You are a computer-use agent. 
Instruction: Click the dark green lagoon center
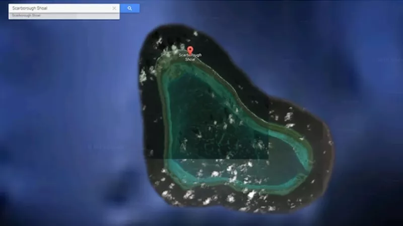[212, 121]
